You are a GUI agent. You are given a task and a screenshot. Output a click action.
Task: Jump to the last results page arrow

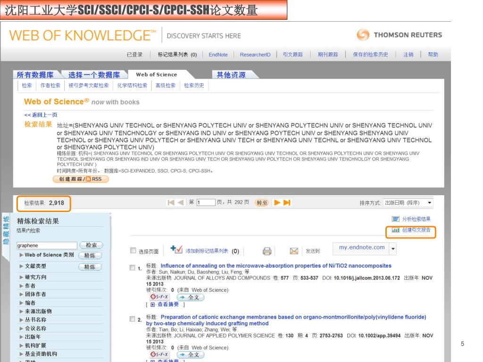tap(287, 202)
